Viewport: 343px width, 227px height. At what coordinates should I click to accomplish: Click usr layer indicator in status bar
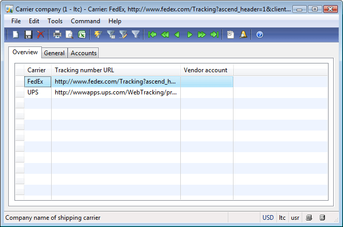[x=295, y=218]
